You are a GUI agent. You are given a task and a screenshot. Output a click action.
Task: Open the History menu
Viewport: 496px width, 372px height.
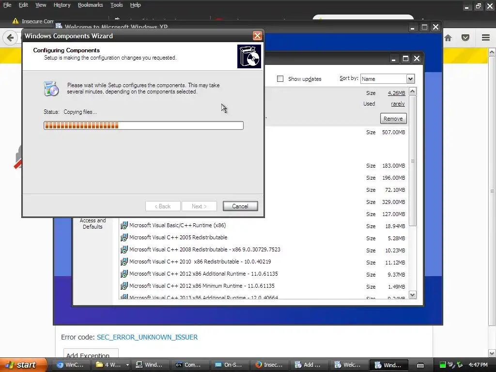(x=62, y=5)
